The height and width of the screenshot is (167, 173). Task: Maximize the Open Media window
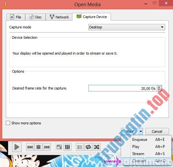pyautogui.click(x=155, y=3)
